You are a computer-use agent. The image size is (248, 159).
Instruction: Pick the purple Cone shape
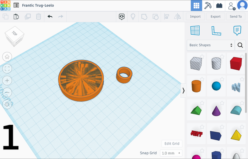[216, 111]
